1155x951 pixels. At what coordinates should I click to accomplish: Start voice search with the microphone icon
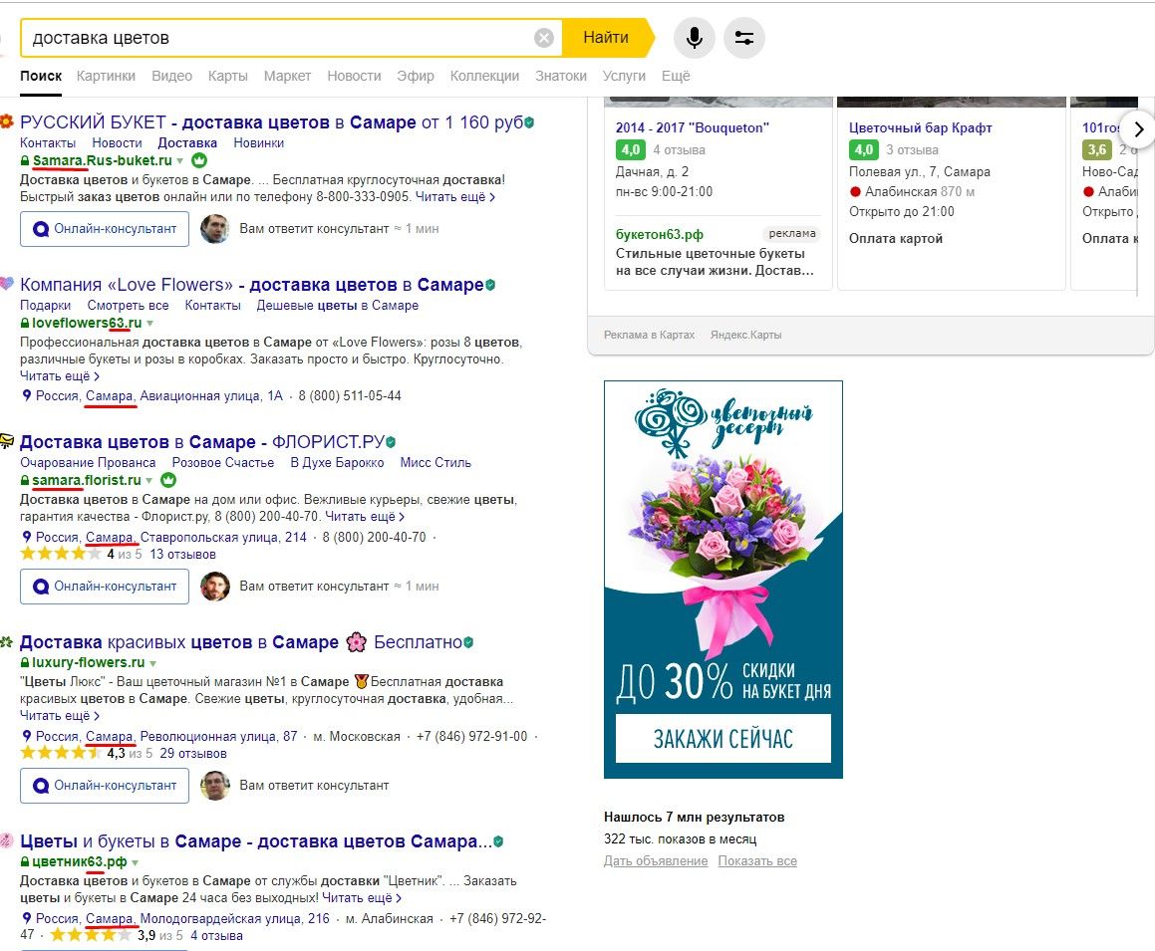[x=694, y=38]
